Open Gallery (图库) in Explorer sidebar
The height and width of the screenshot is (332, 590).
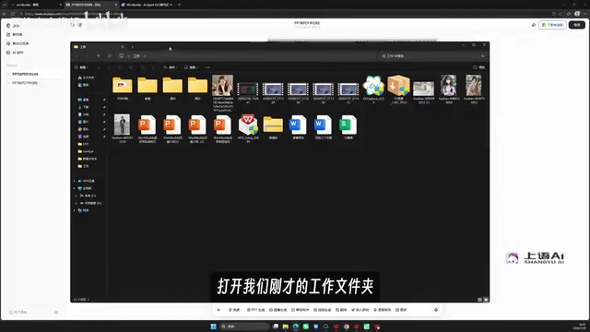coord(84,85)
